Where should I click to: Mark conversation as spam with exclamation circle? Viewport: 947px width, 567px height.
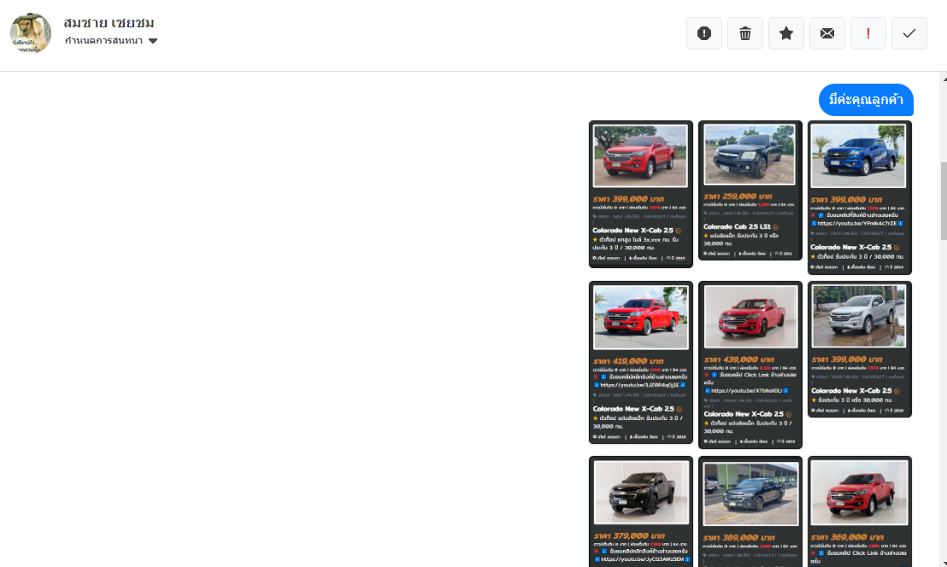click(704, 33)
